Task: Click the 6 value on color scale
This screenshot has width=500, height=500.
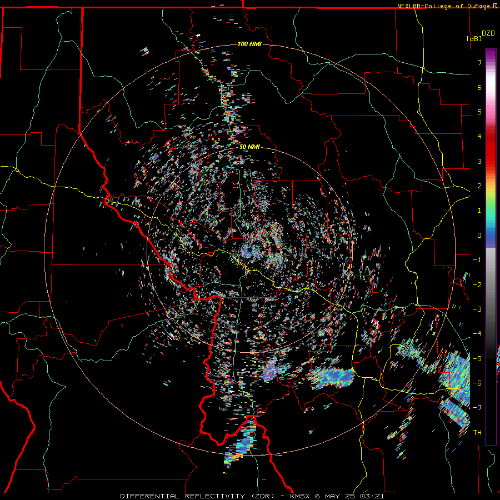Action: tap(479, 87)
